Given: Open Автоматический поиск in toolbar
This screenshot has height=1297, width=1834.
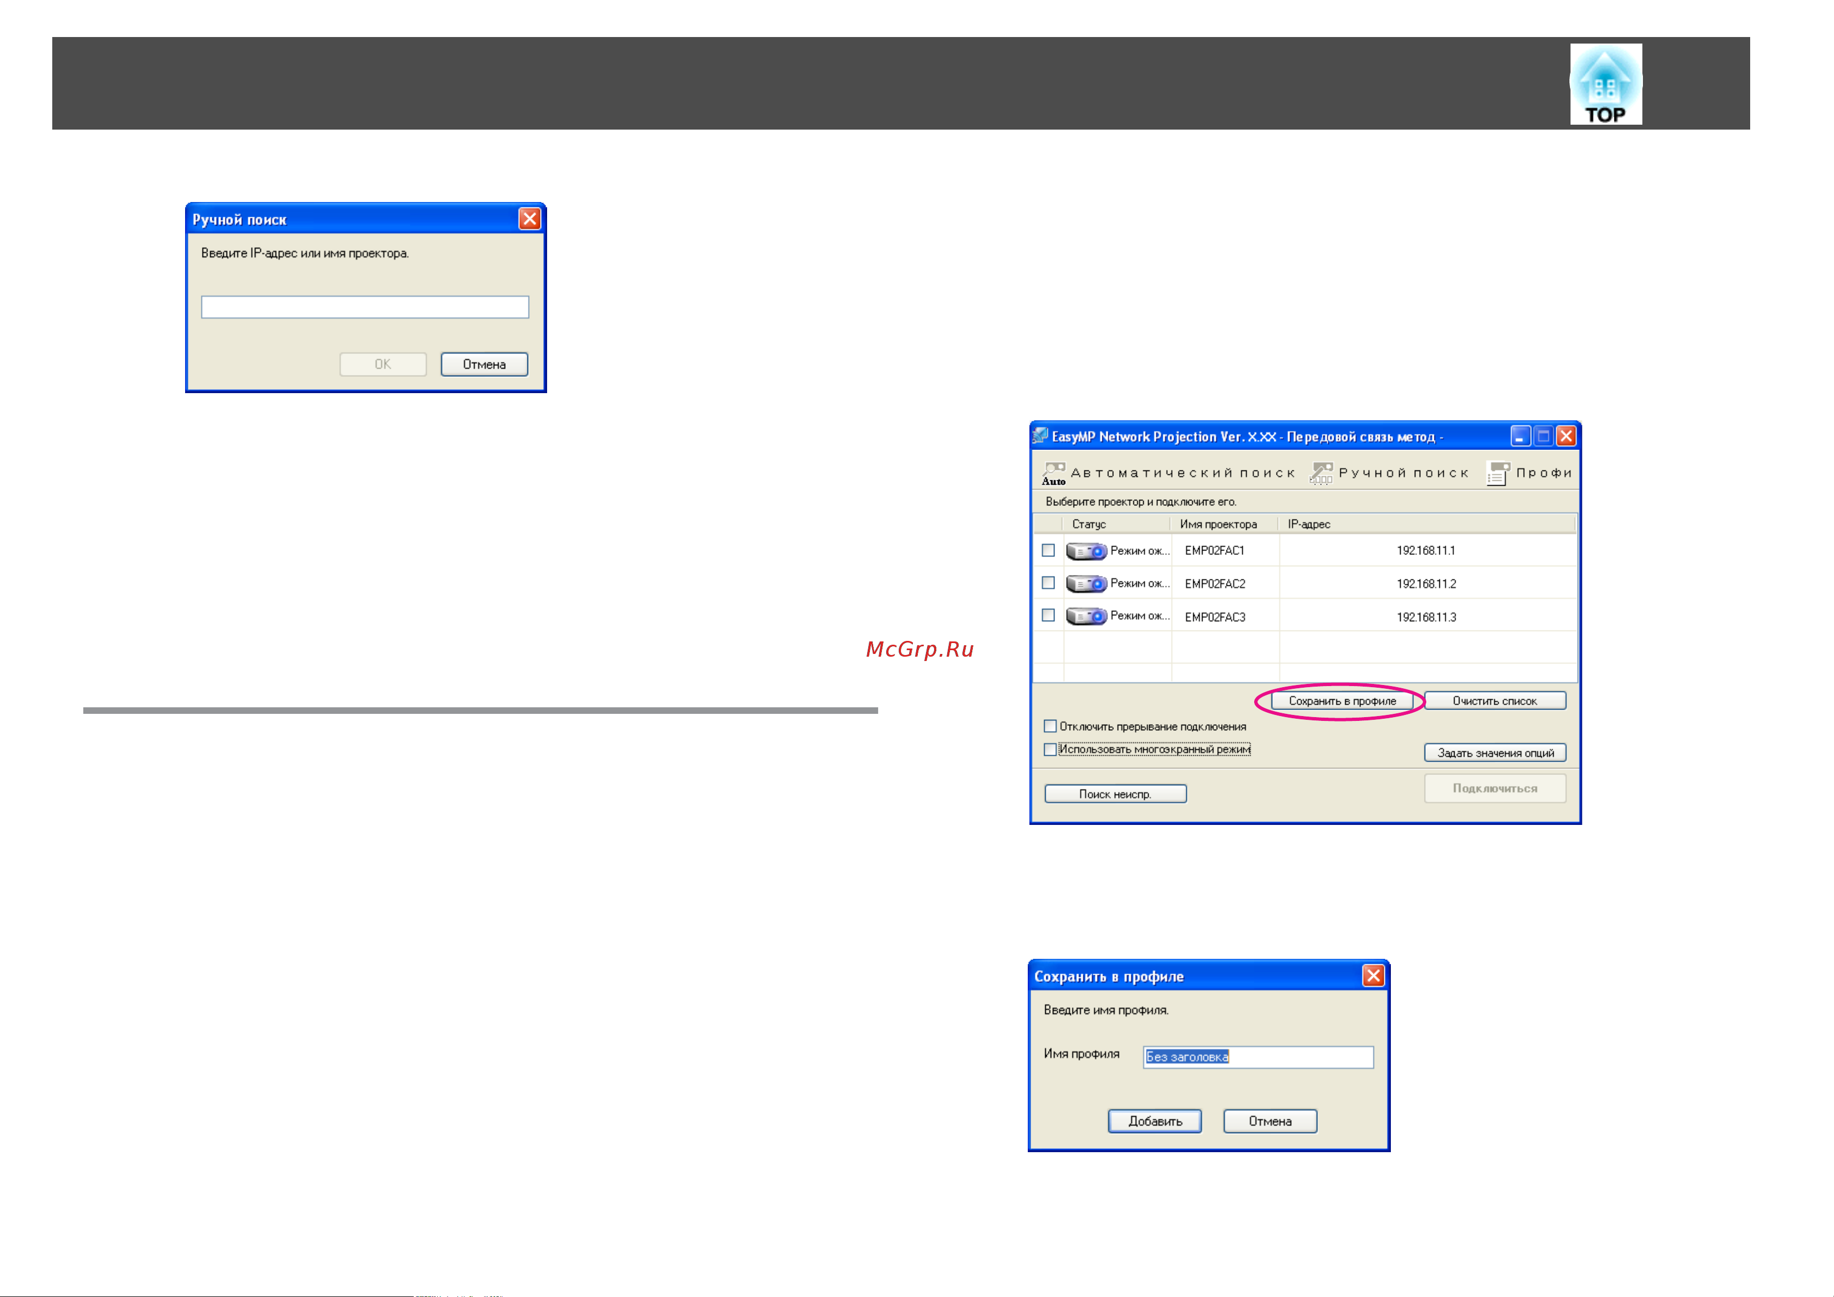Looking at the screenshot, I should (x=1168, y=473).
